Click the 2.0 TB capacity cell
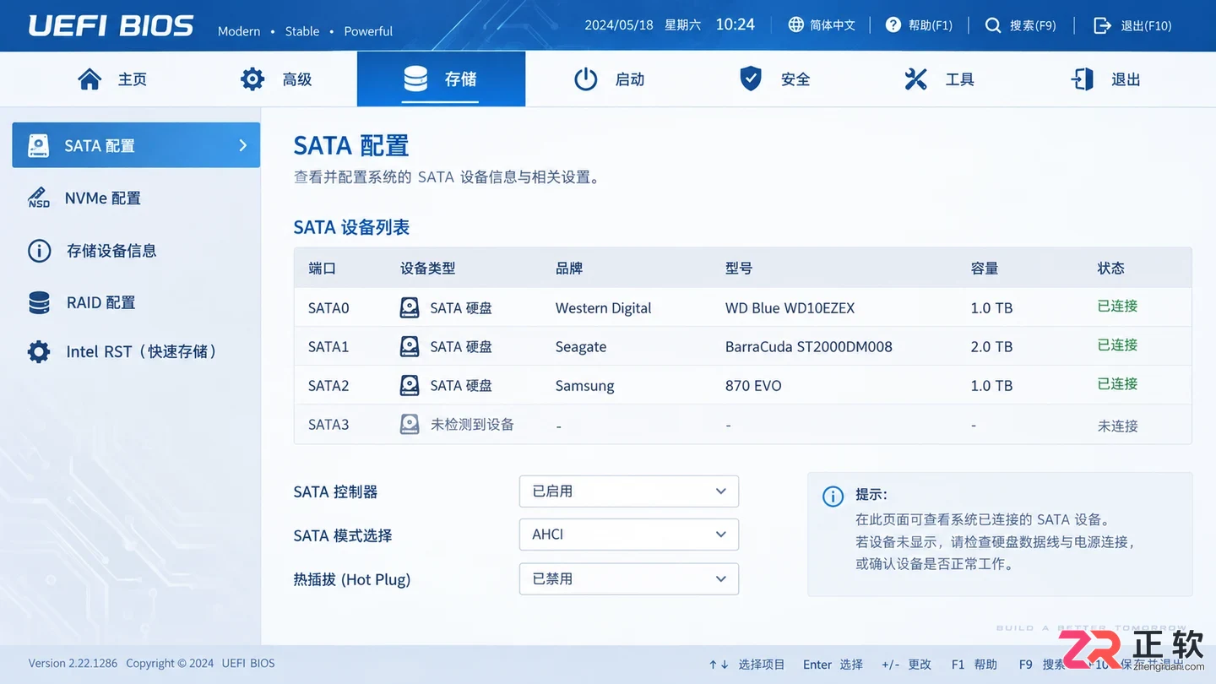 991,347
